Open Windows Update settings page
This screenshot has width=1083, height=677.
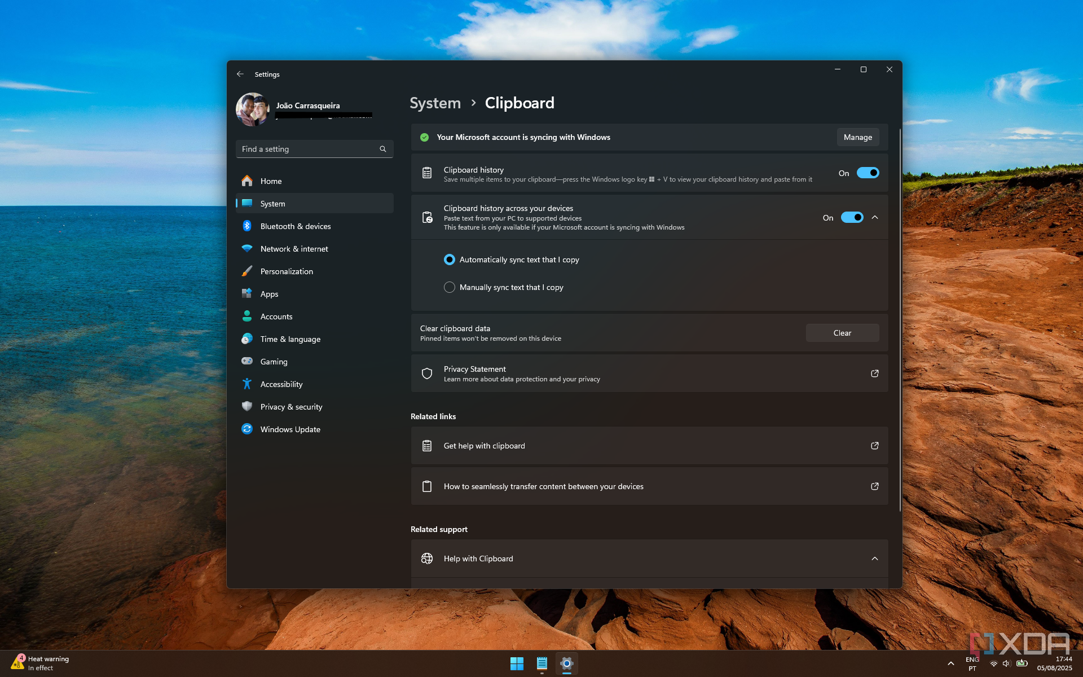pyautogui.click(x=315, y=429)
